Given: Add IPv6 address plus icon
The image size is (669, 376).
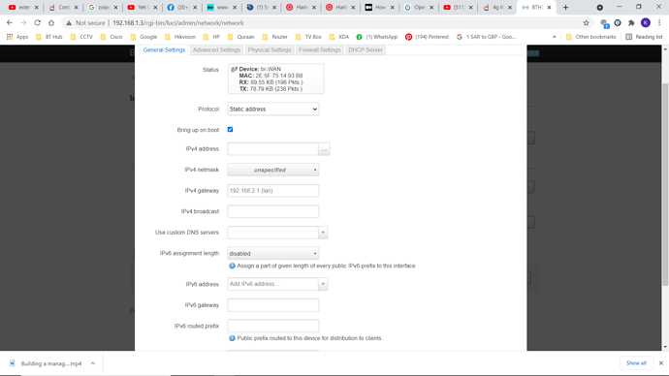Looking at the screenshot, I should [x=323, y=284].
